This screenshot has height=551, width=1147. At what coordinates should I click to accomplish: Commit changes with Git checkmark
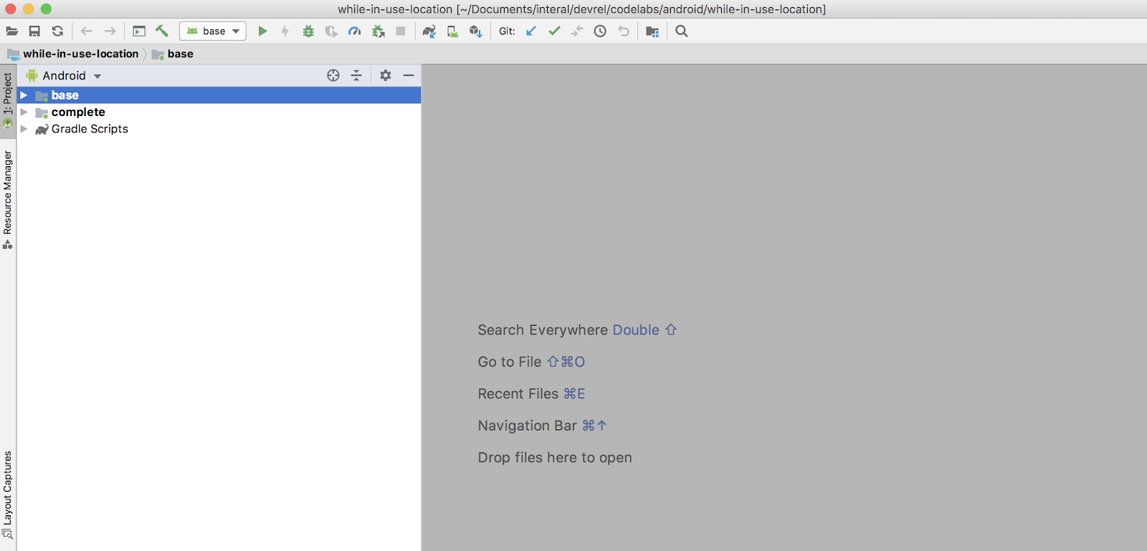(554, 31)
